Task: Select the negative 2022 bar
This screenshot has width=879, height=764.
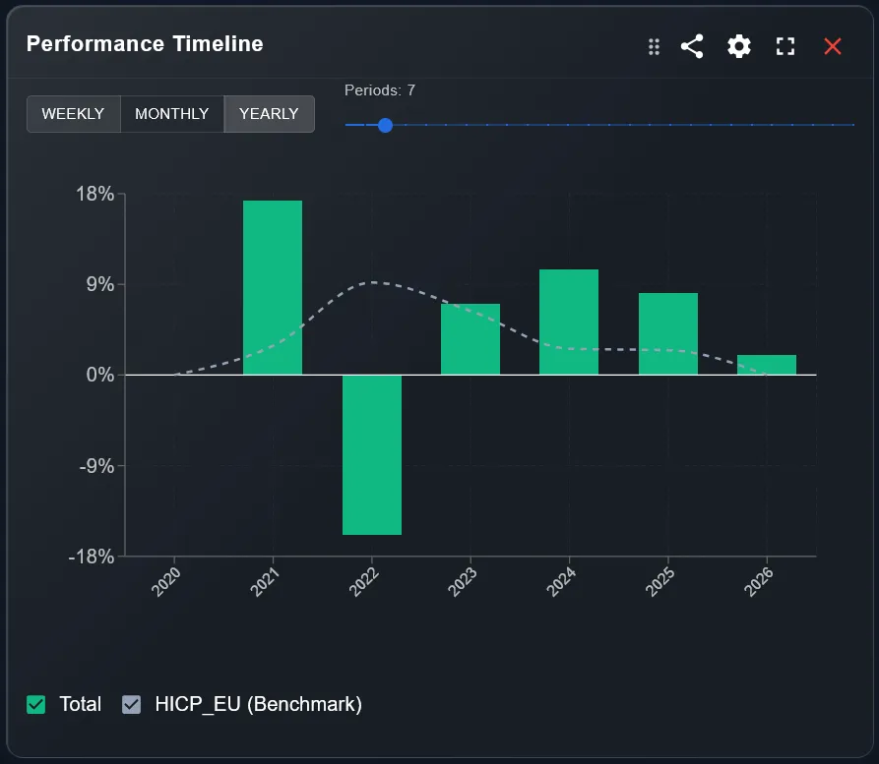Action: [372, 452]
